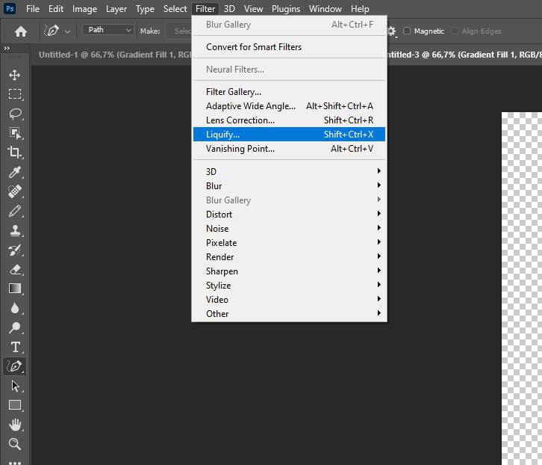Expand the toolbar double-arrow toggle

(7, 48)
